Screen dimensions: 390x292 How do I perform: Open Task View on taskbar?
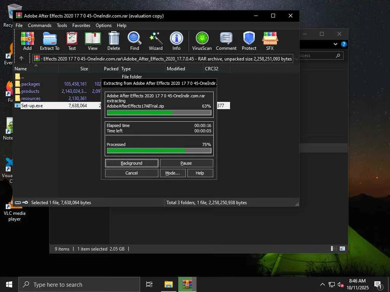tap(149, 284)
